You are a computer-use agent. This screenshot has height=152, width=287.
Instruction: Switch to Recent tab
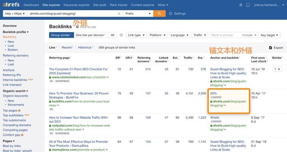pos(67,47)
